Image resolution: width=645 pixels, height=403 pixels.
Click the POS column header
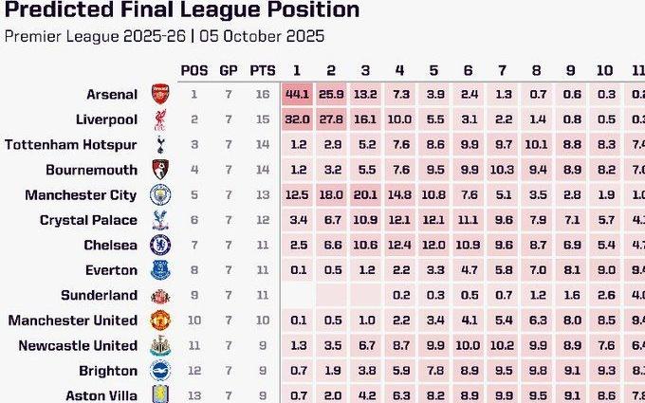coord(193,70)
